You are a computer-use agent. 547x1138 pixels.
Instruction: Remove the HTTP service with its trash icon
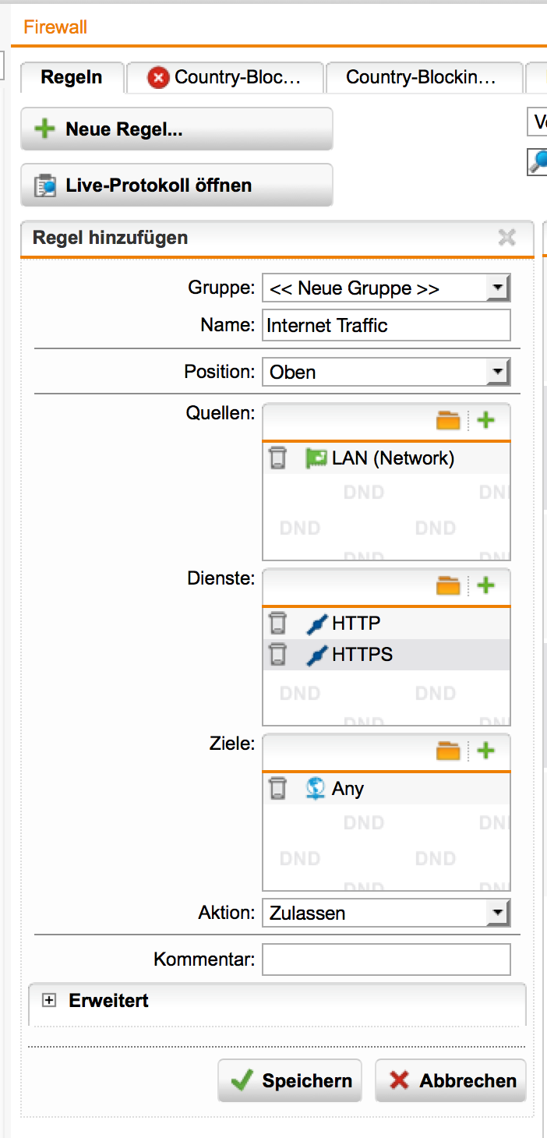pyautogui.click(x=278, y=623)
